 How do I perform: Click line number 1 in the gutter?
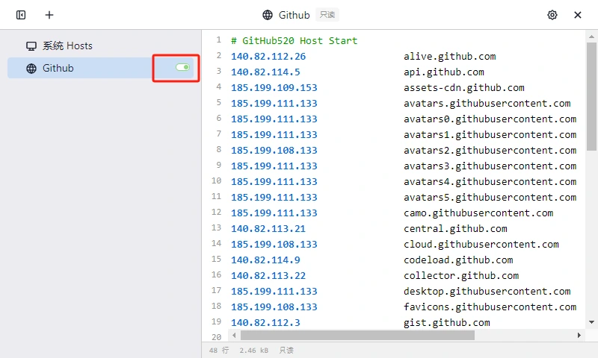click(x=218, y=40)
